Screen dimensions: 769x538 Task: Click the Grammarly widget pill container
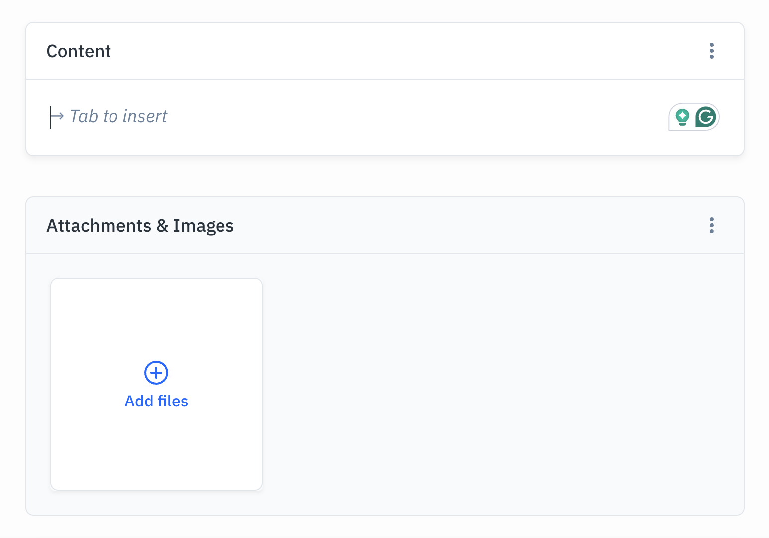coord(694,117)
